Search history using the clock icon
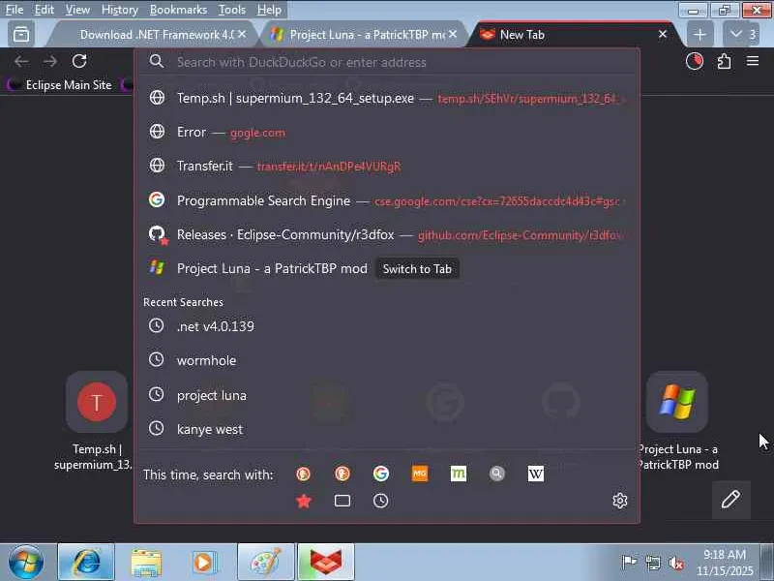The height and width of the screenshot is (581, 774). click(380, 501)
